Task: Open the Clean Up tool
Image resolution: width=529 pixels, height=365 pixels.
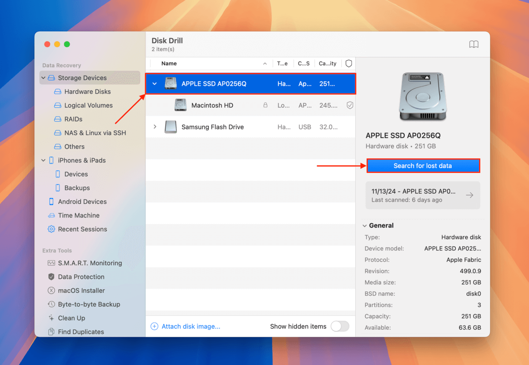Action: [71, 318]
